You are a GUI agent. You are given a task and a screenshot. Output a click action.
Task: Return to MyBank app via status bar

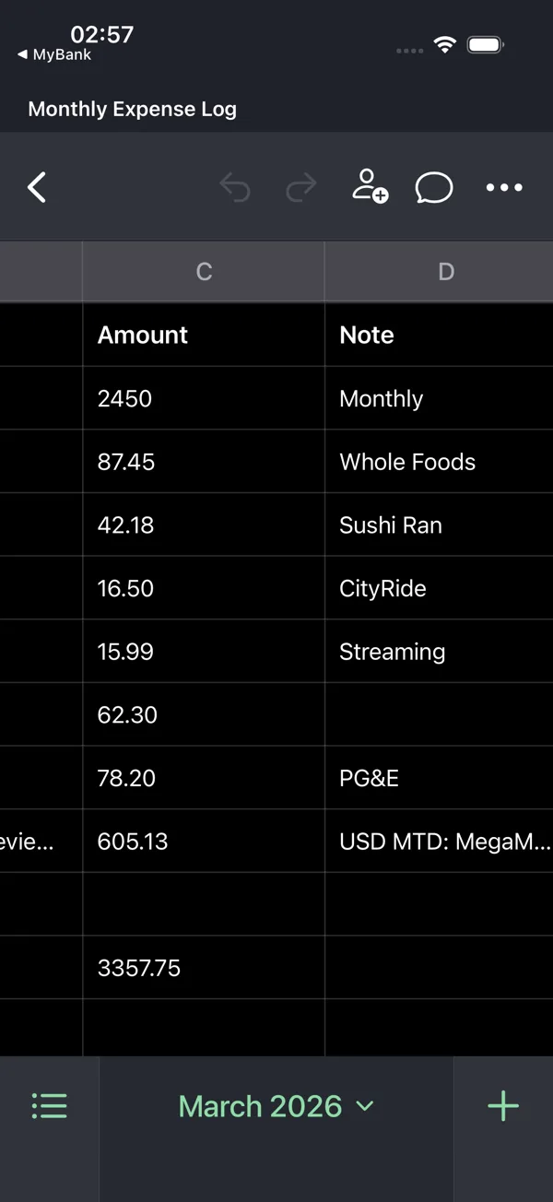(x=54, y=54)
